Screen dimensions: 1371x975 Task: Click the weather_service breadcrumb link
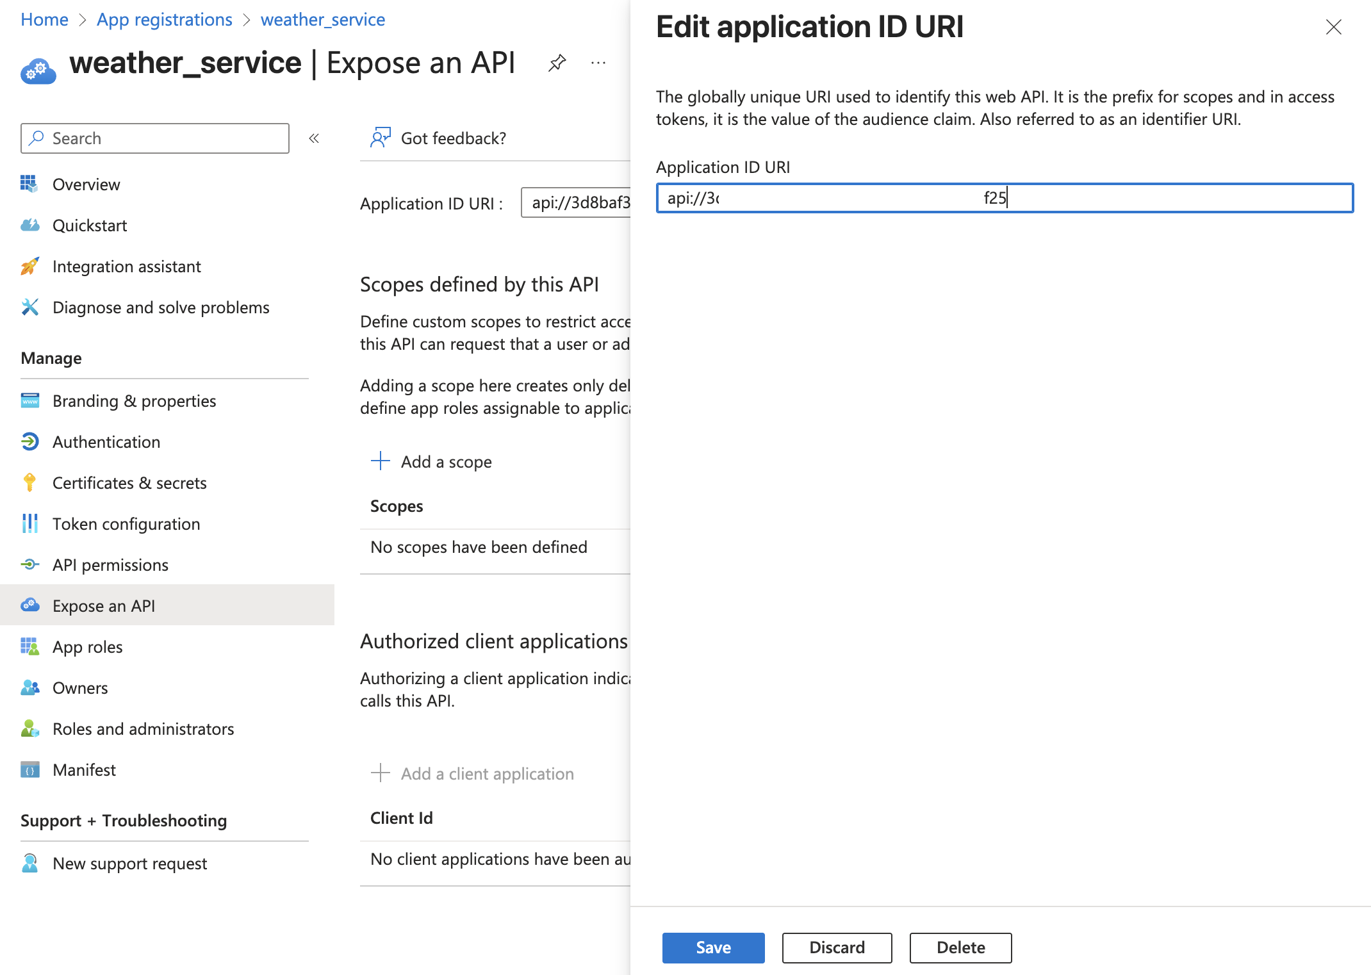coord(323,19)
